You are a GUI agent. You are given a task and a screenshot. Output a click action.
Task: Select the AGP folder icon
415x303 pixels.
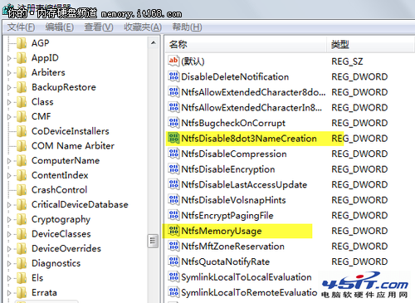click(22, 43)
